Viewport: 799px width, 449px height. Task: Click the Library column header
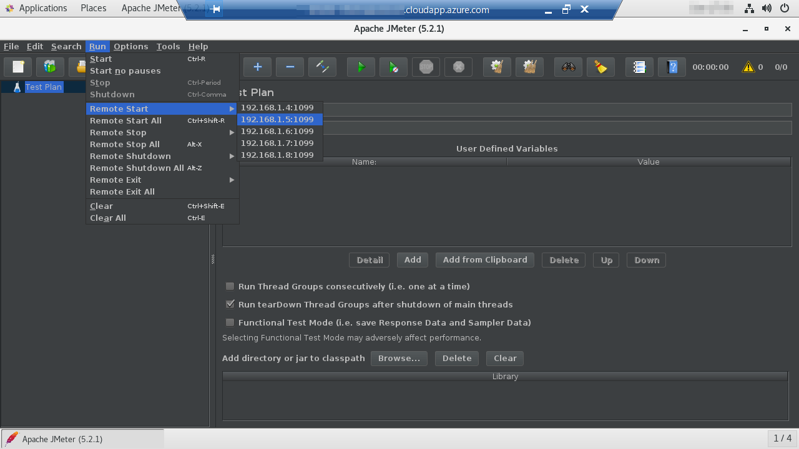505,376
